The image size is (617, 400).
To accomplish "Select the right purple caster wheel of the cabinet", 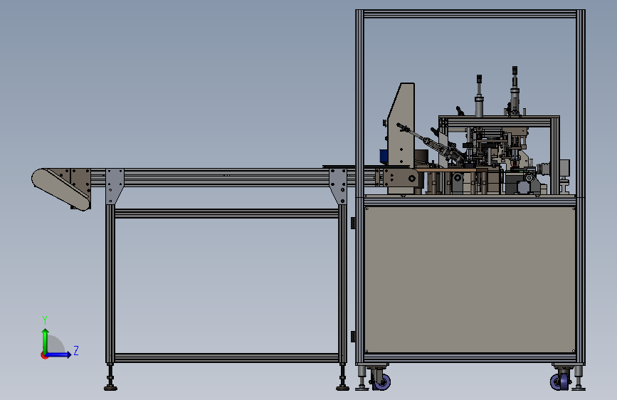I will click(560, 381).
